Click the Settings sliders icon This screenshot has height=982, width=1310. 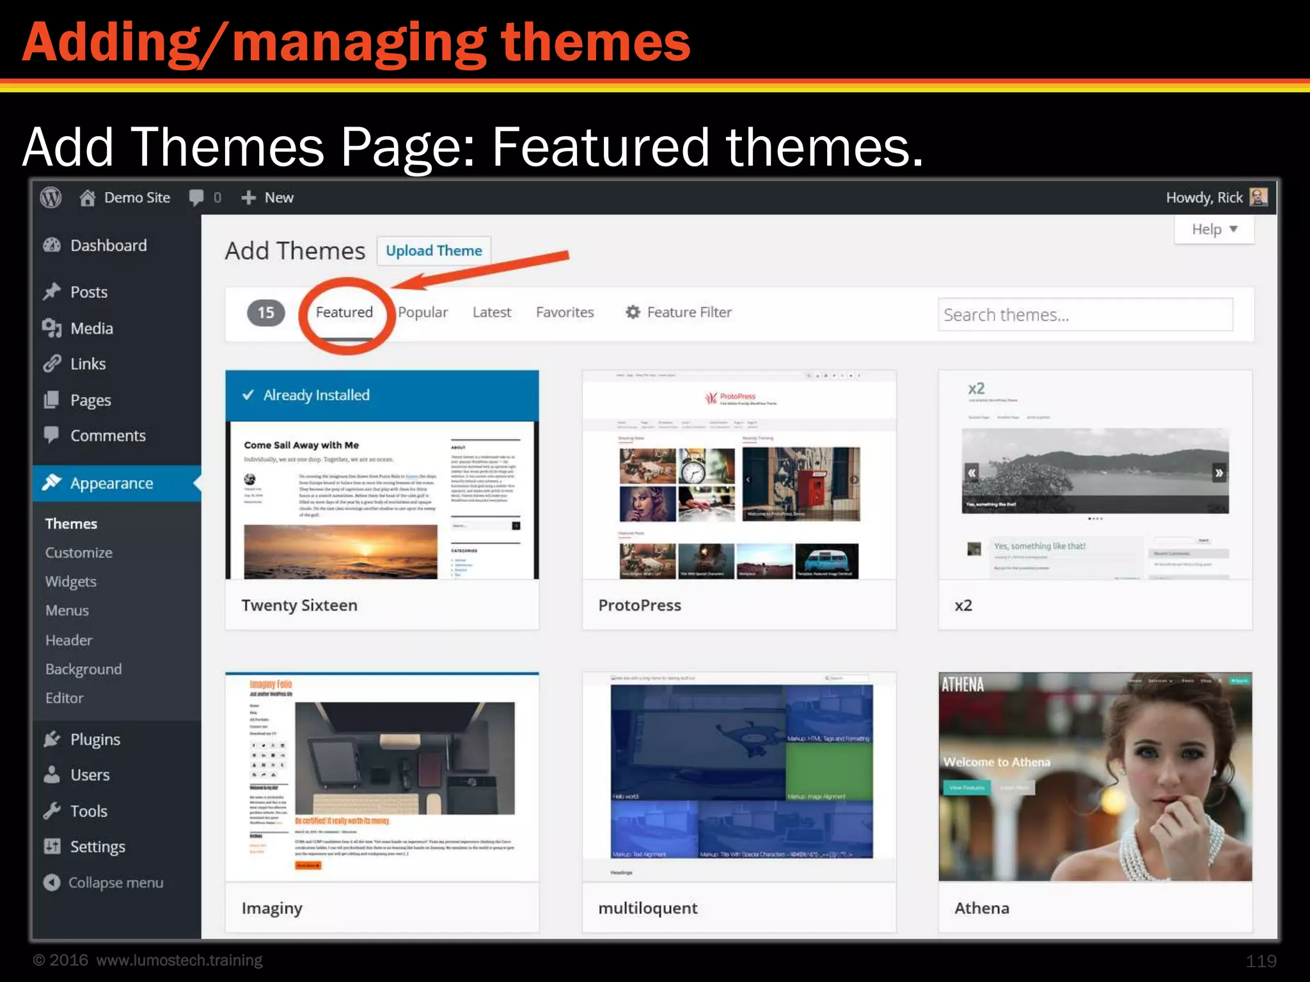[52, 846]
